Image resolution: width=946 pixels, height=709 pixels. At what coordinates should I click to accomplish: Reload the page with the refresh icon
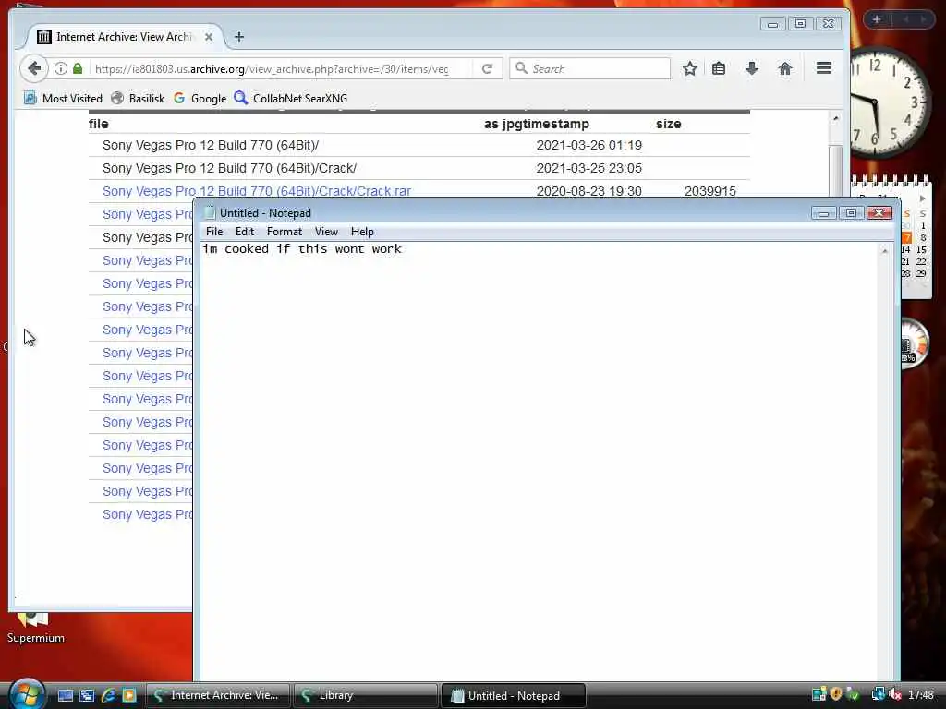(x=488, y=68)
